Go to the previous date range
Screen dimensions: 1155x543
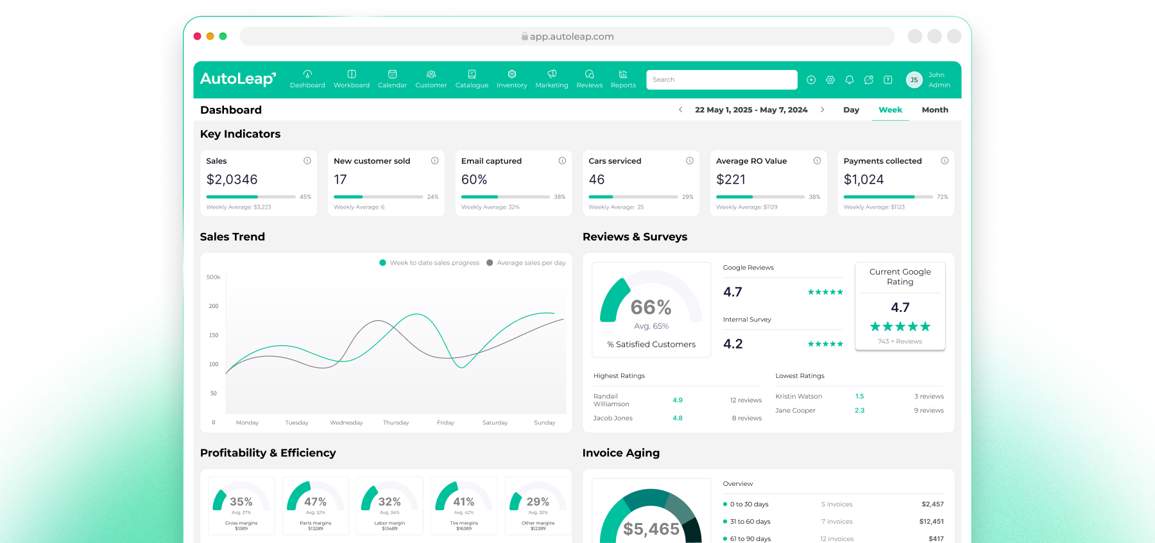coord(681,110)
